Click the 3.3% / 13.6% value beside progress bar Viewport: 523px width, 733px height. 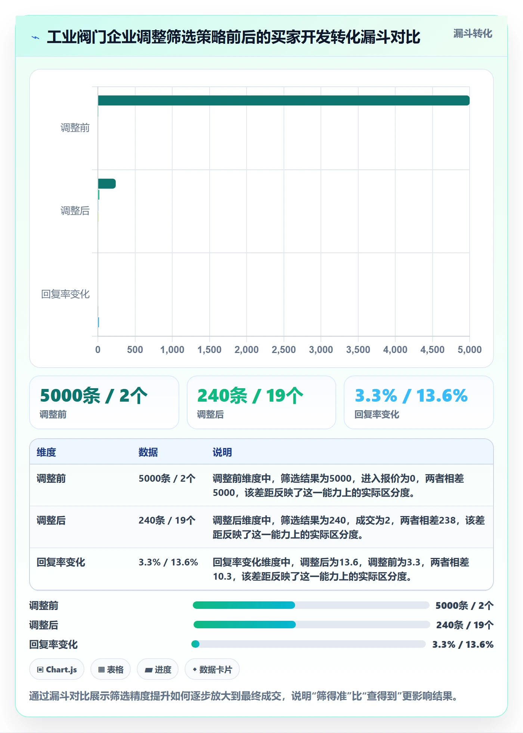pos(463,644)
